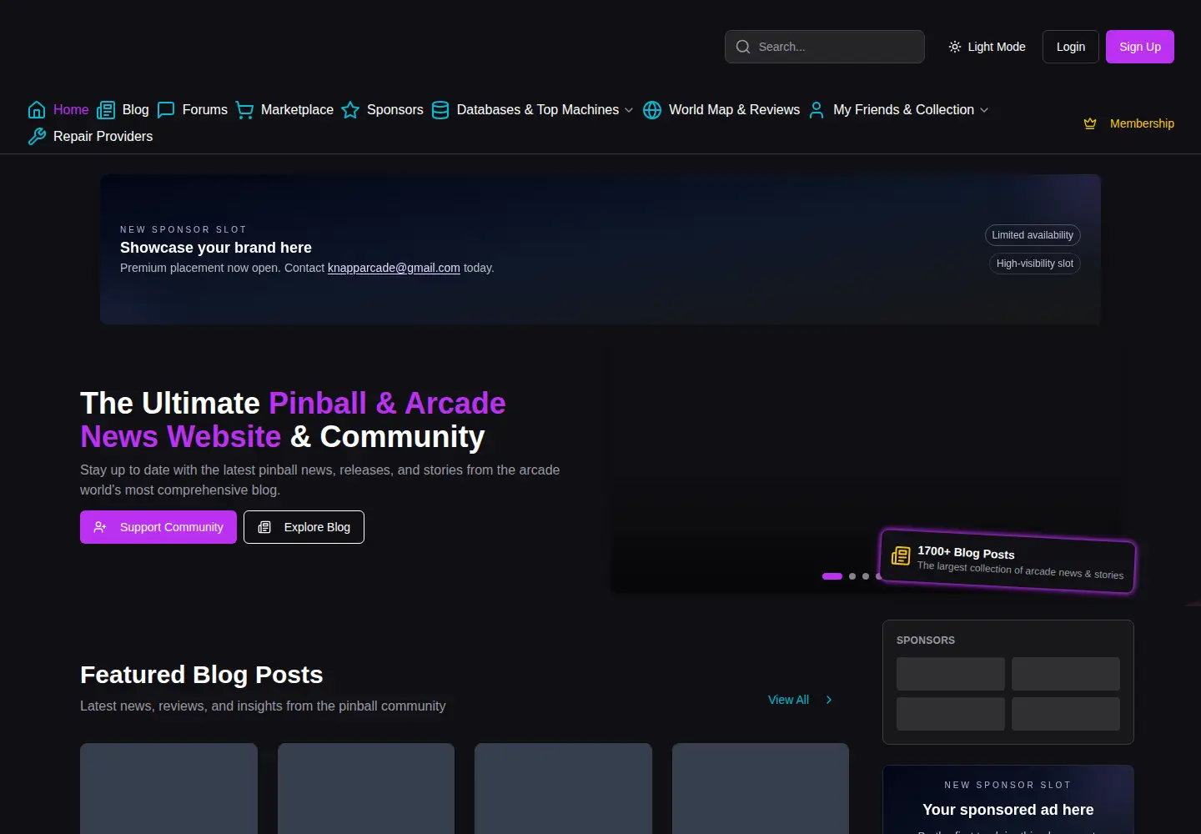The width and height of the screenshot is (1201, 834).
Task: Open the Membership link
Action: pyautogui.click(x=1128, y=123)
